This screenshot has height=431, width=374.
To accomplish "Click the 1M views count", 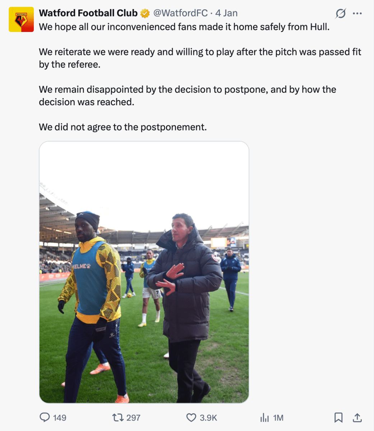I will [278, 418].
